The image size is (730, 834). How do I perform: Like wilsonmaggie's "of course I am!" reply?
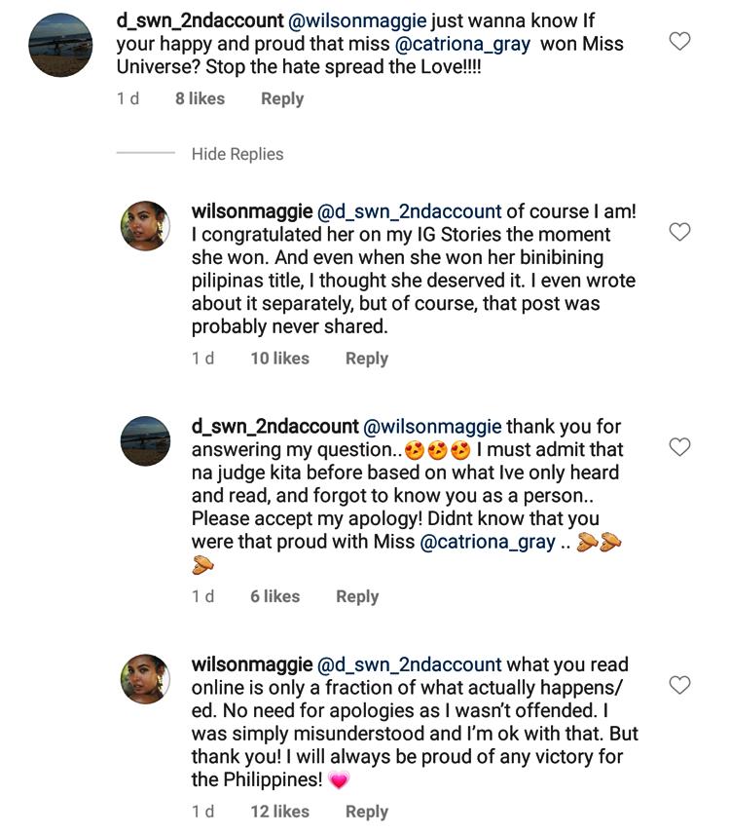point(680,232)
